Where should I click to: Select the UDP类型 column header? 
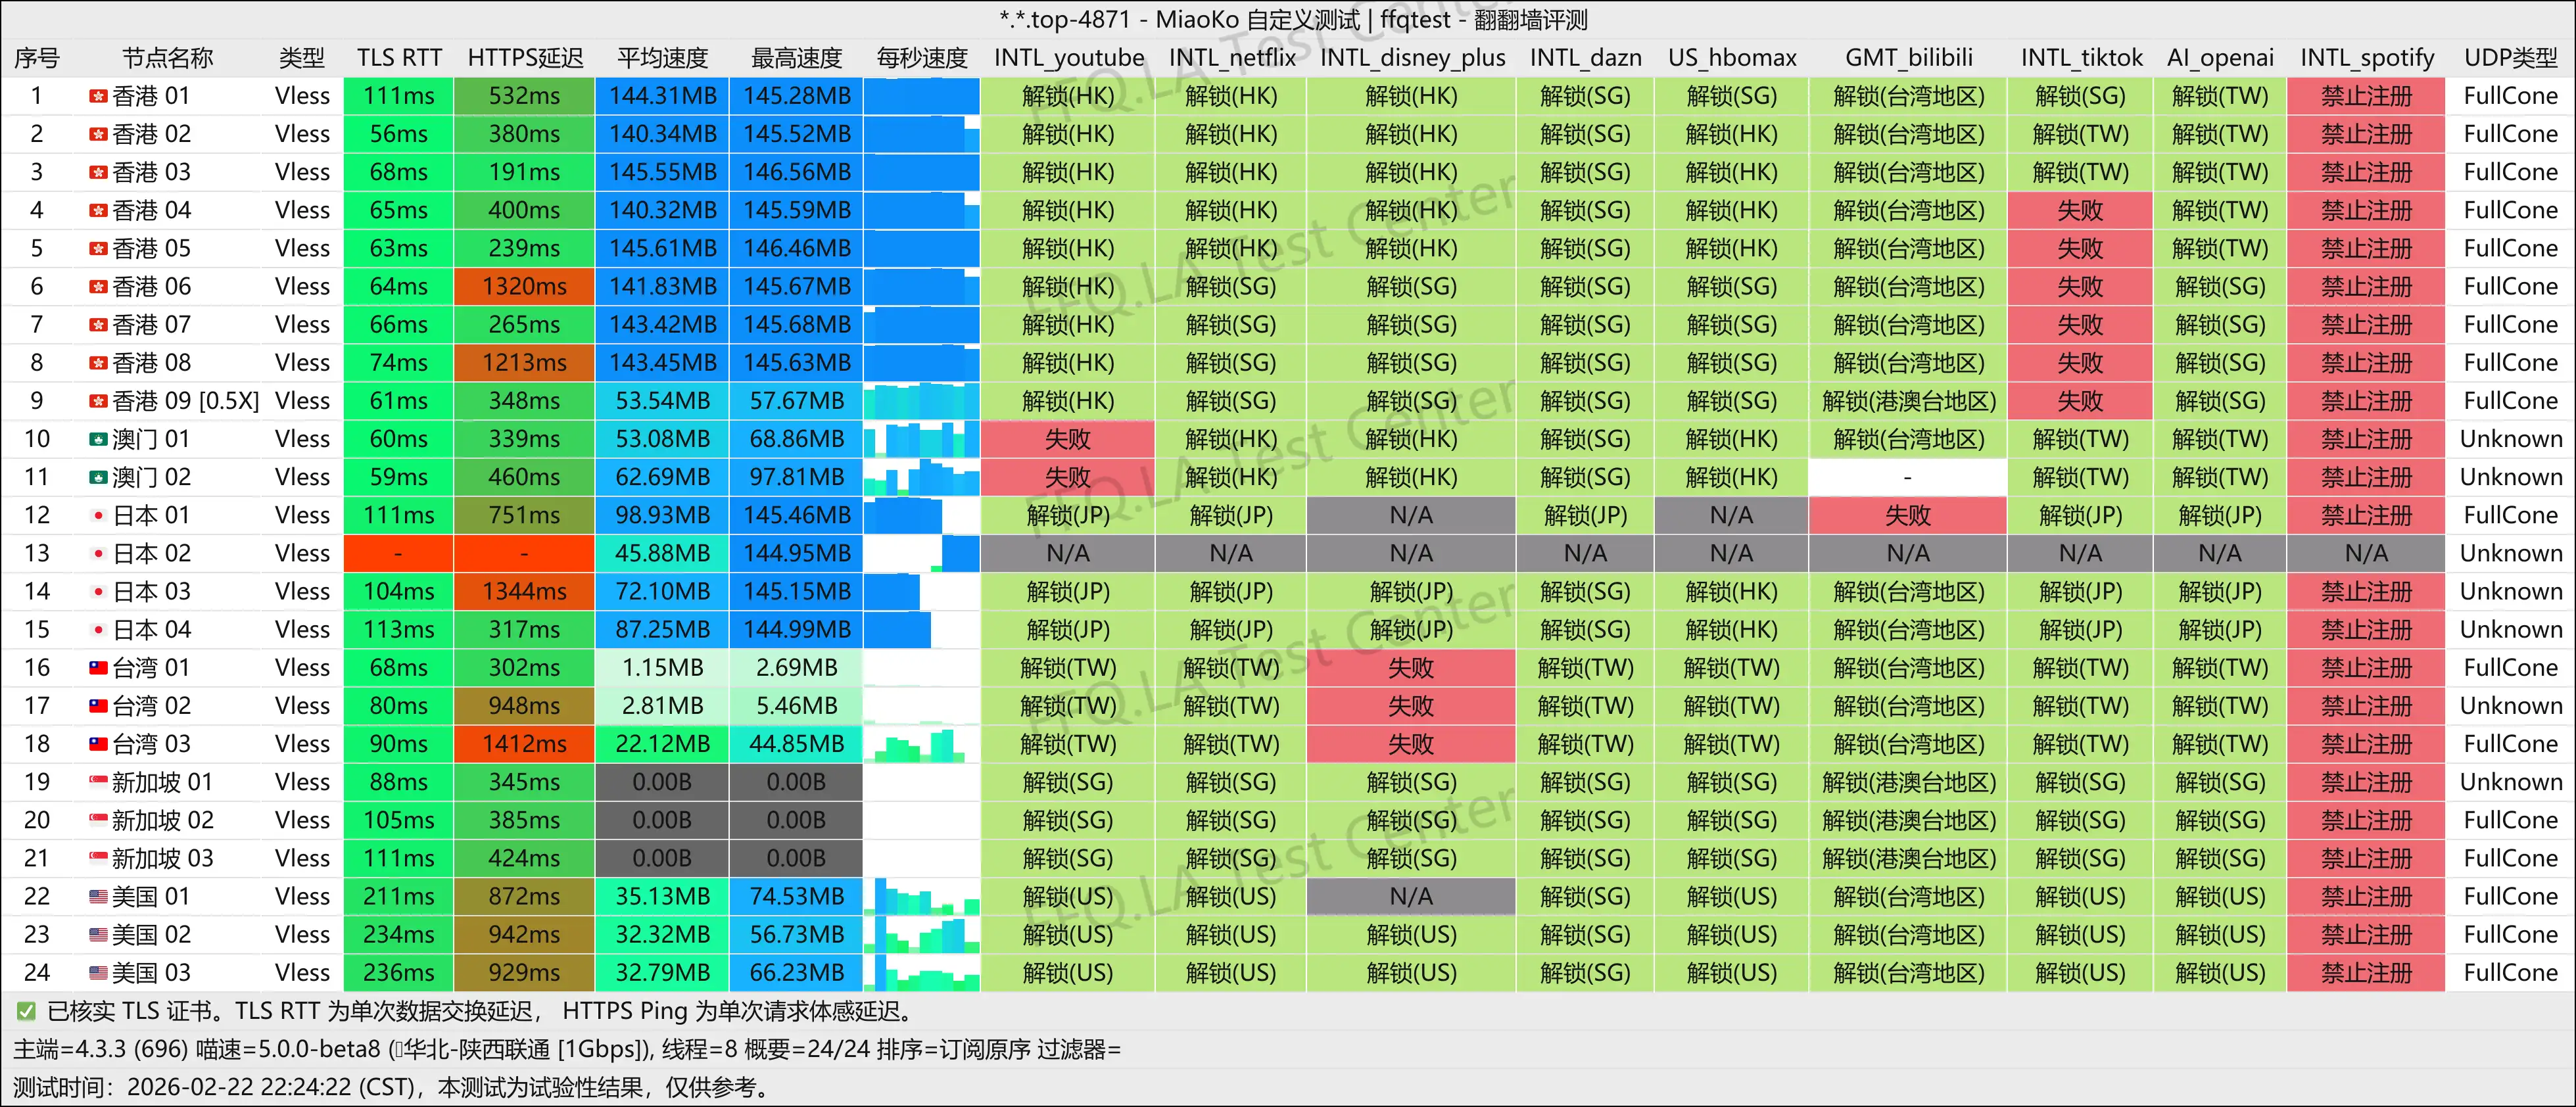[x=2509, y=57]
